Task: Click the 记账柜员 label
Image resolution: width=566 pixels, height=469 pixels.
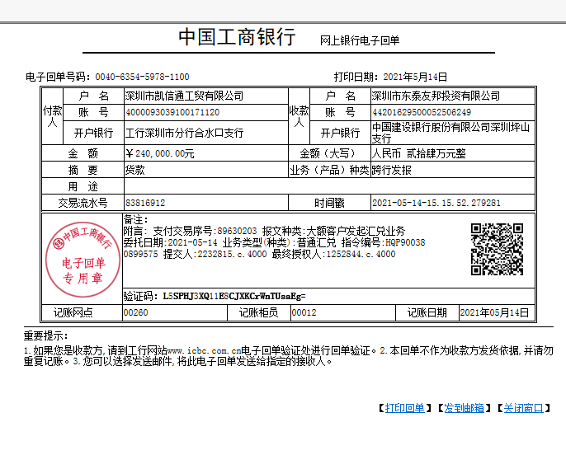Action: 258,312
